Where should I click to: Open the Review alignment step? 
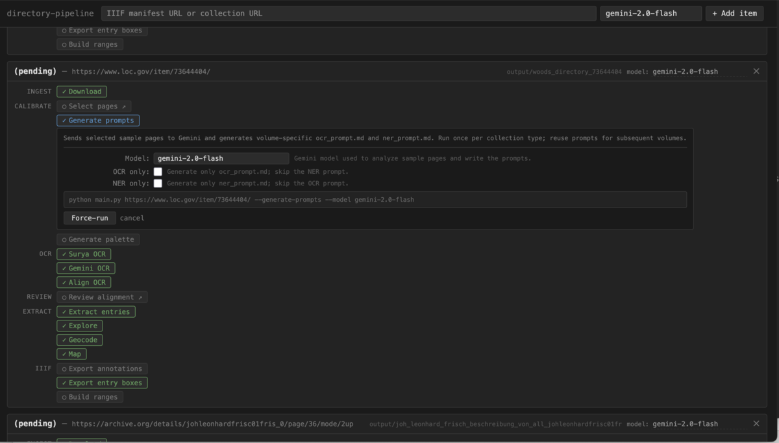point(102,297)
